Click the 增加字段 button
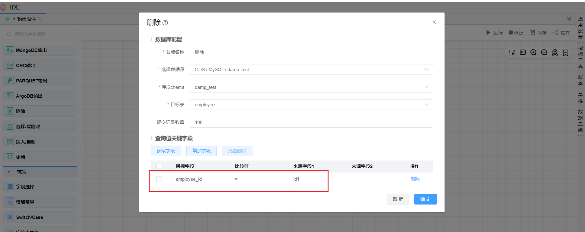 [x=202, y=151]
